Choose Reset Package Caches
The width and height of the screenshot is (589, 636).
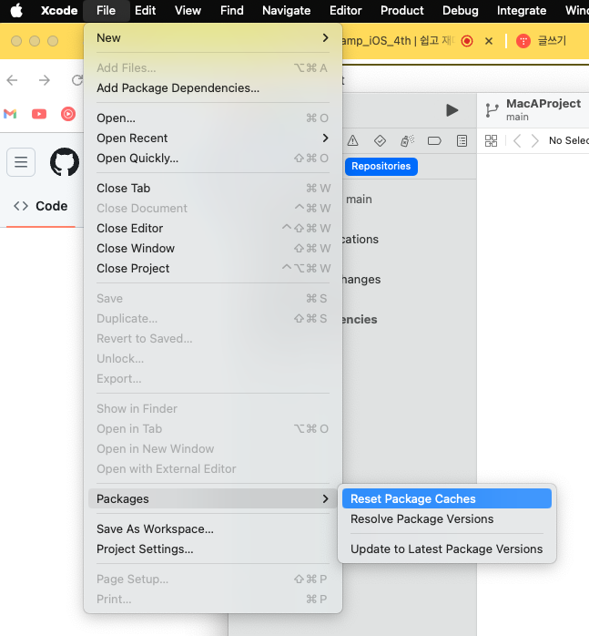click(447, 499)
